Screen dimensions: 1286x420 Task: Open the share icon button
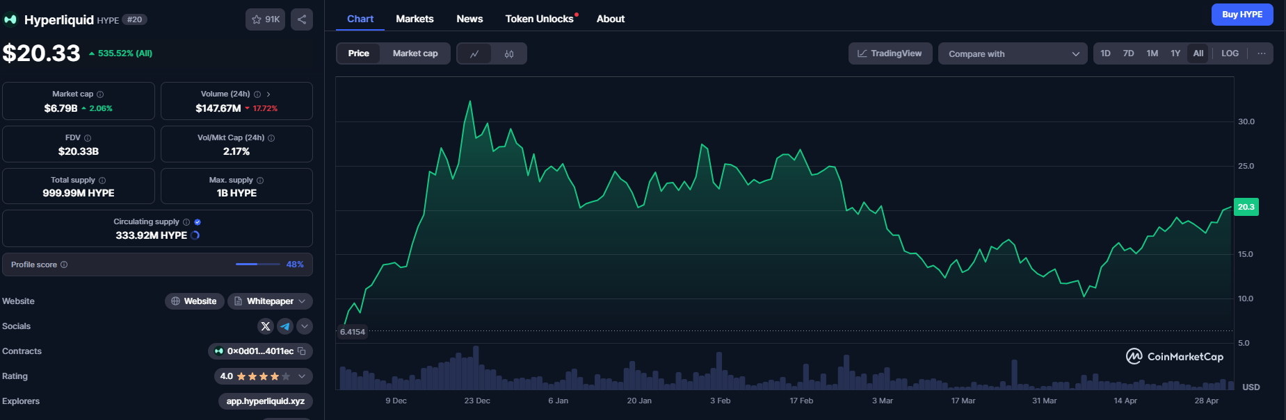coord(302,19)
